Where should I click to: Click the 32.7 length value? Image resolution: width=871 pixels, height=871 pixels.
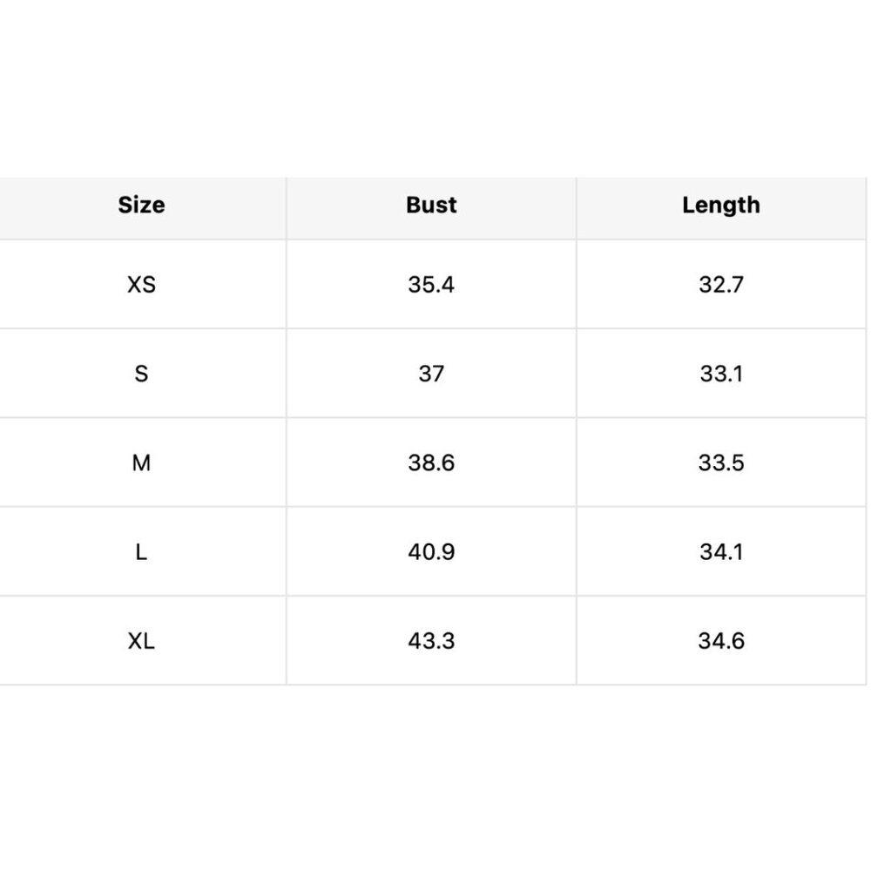click(x=721, y=285)
